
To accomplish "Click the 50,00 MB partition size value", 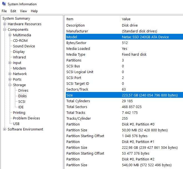I will pyautogui.click(x=145, y=130).
